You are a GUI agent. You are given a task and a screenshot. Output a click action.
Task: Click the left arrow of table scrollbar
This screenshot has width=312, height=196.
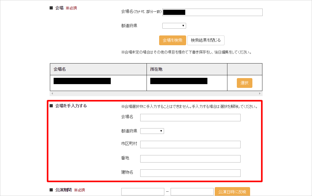coord(52,94)
